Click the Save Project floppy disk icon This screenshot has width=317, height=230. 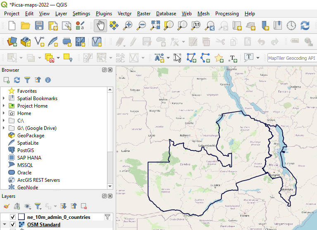[39, 26]
